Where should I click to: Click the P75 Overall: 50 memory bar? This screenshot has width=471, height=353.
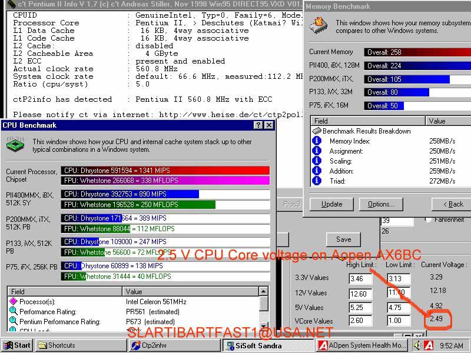pos(384,106)
